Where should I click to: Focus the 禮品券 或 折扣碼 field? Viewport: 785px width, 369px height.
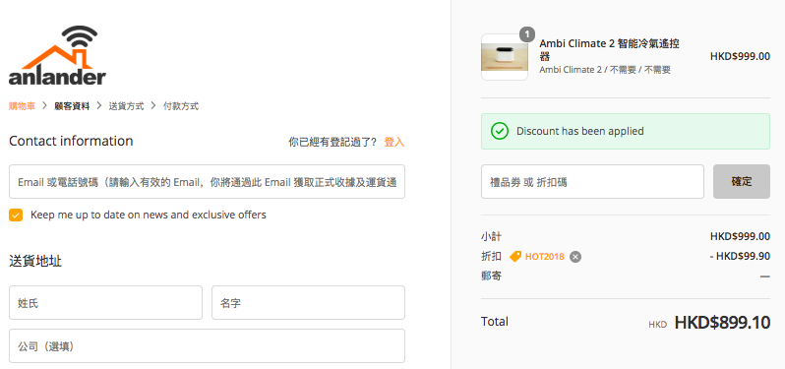click(592, 181)
